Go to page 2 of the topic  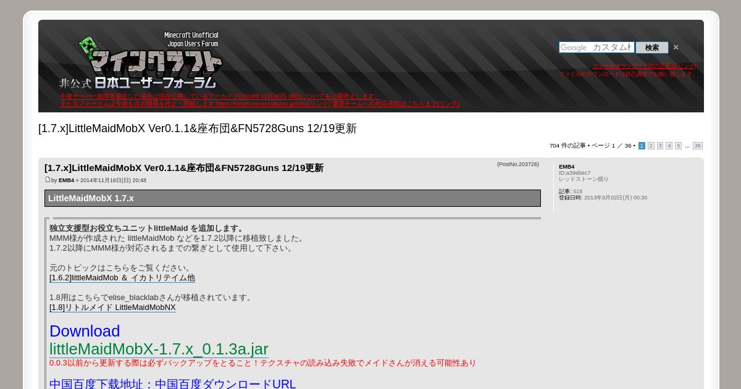[x=651, y=146]
